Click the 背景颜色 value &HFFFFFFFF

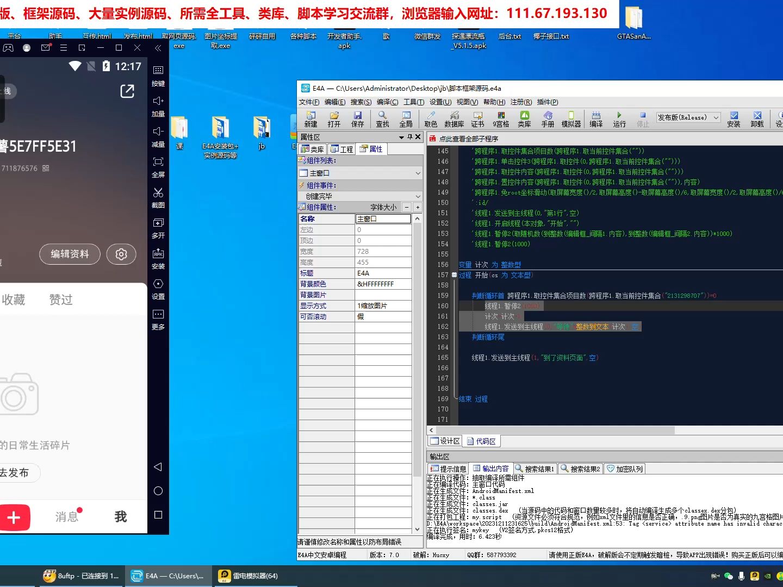pos(383,284)
